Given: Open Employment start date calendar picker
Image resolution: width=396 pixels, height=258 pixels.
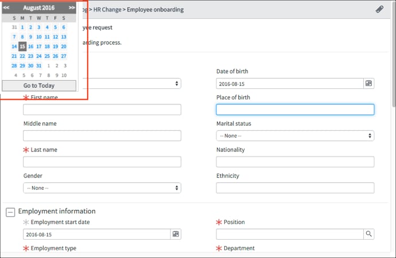Looking at the screenshot, I should [176, 234].
